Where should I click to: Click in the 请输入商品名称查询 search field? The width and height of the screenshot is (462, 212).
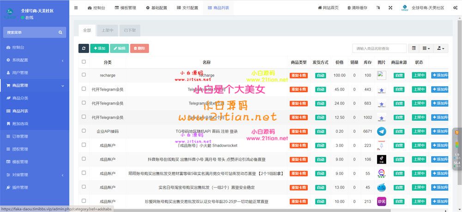coord(379,48)
